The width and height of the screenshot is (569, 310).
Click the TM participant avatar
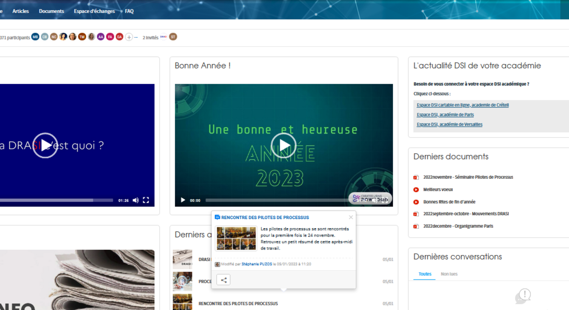click(x=82, y=37)
